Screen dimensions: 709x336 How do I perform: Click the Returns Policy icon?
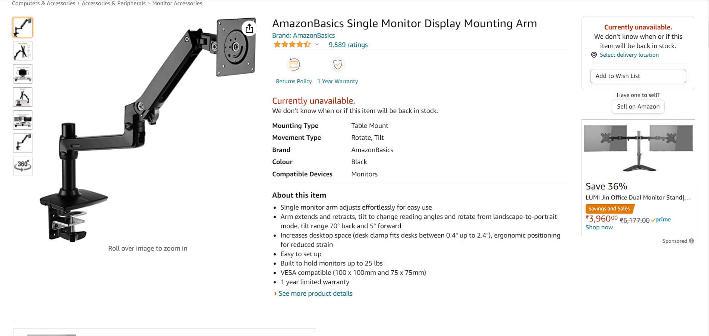click(x=294, y=64)
